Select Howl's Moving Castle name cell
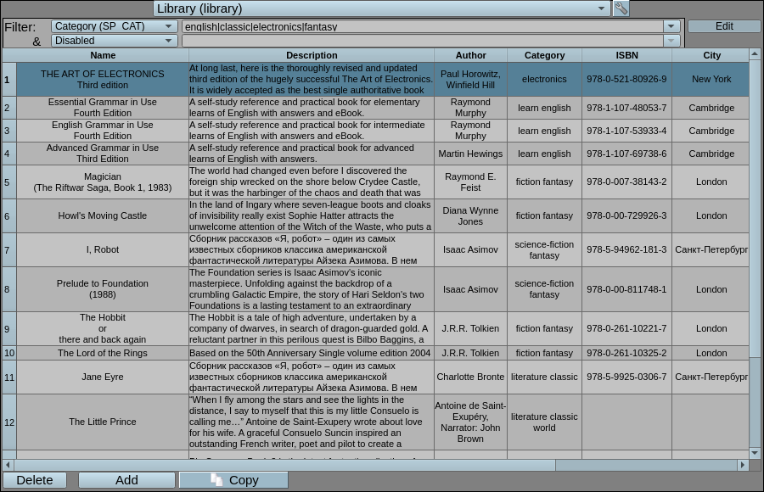The width and height of the screenshot is (764, 492). click(103, 215)
